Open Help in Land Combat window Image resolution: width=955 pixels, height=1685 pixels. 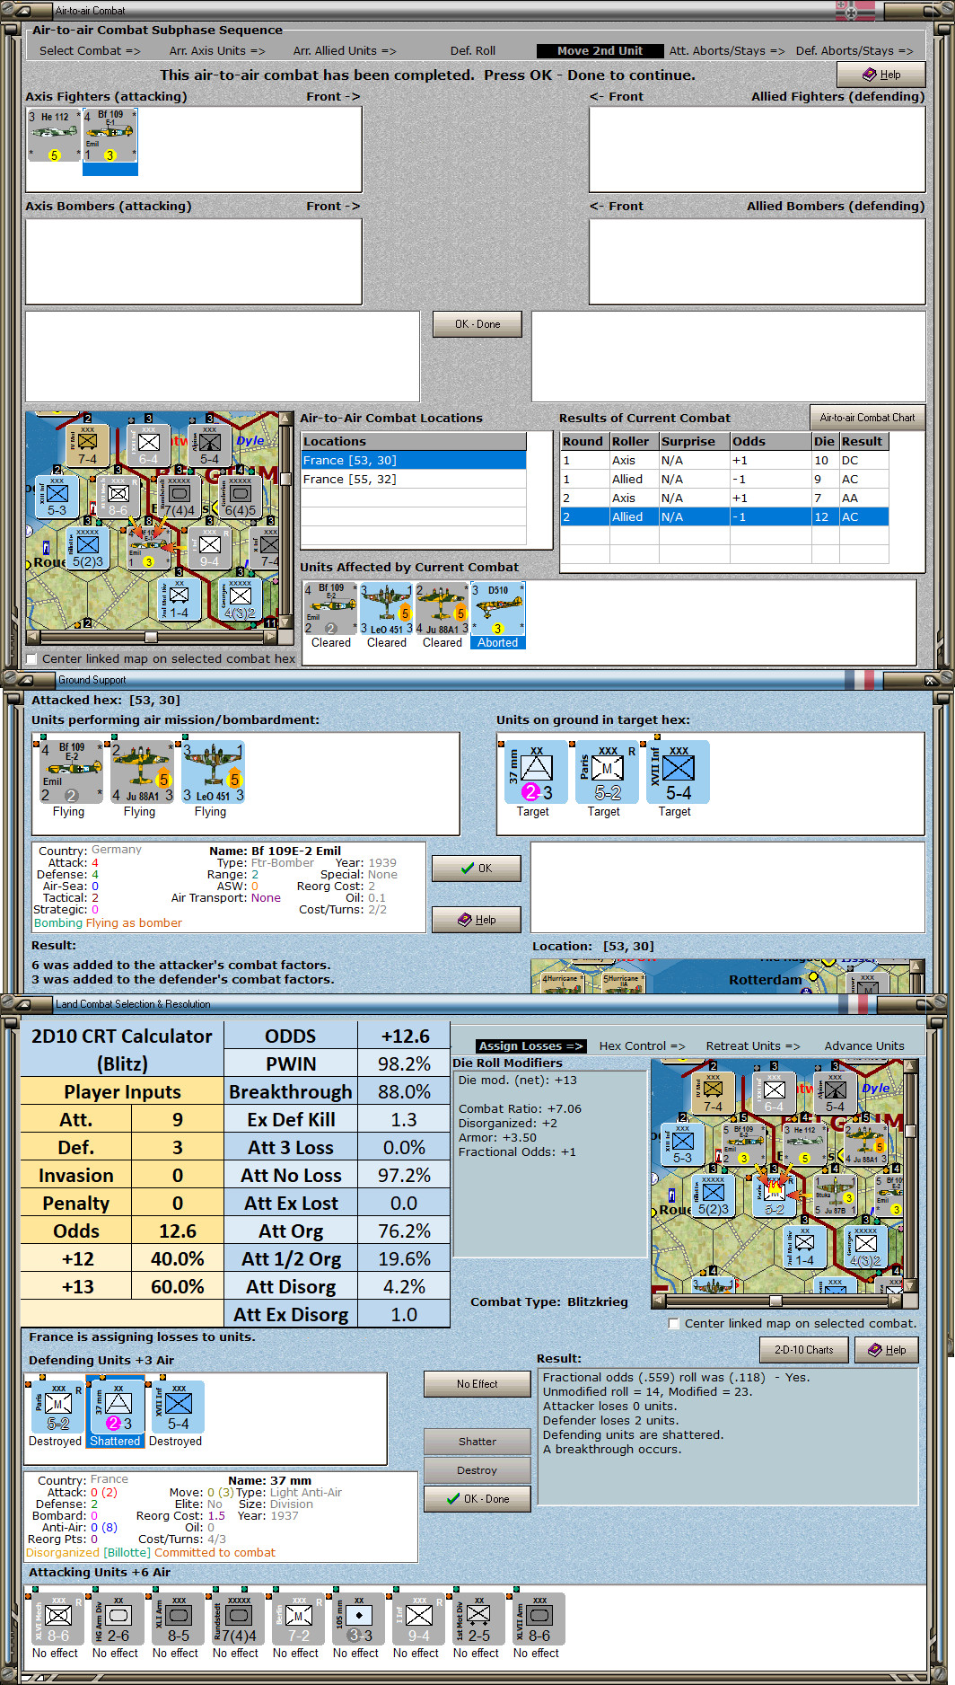[x=887, y=1350]
